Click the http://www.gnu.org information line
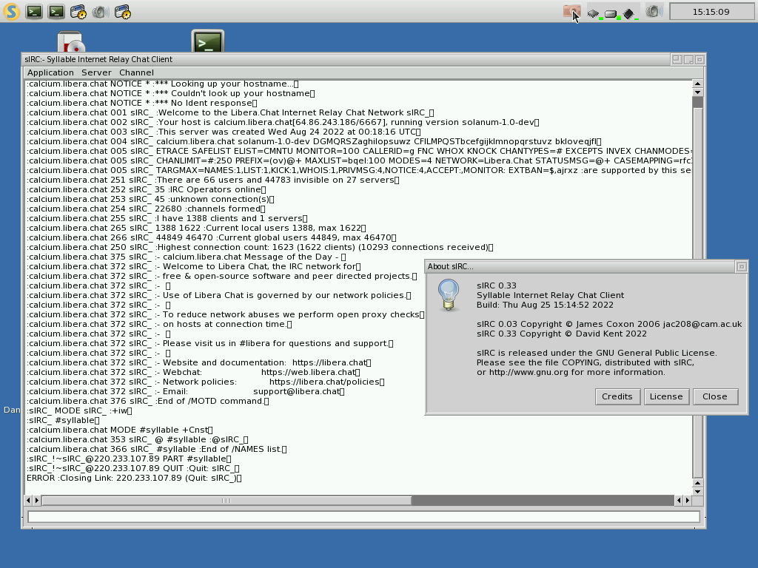 571,373
